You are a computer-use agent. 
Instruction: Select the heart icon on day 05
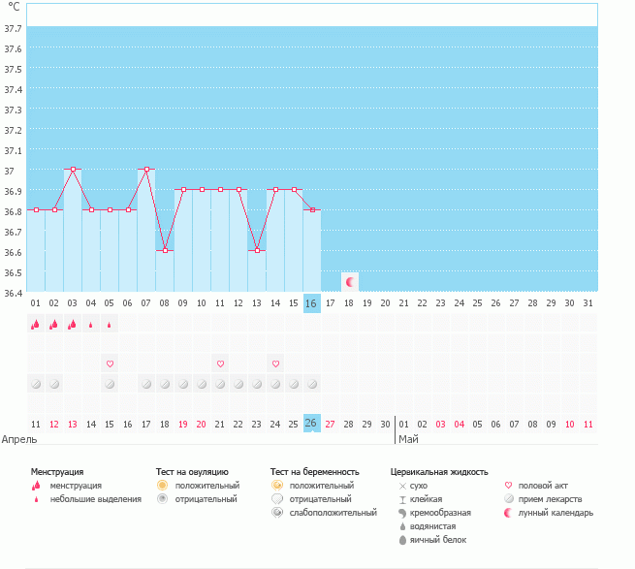pyautogui.click(x=110, y=364)
